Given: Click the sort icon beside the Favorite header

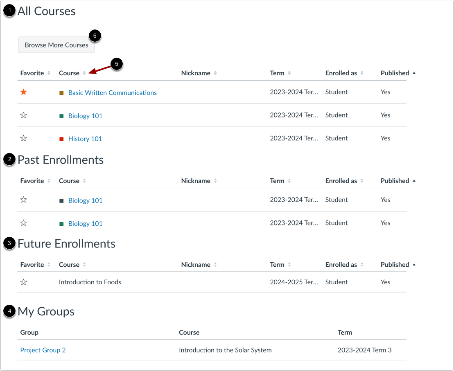Looking at the screenshot, I should tap(48, 73).
